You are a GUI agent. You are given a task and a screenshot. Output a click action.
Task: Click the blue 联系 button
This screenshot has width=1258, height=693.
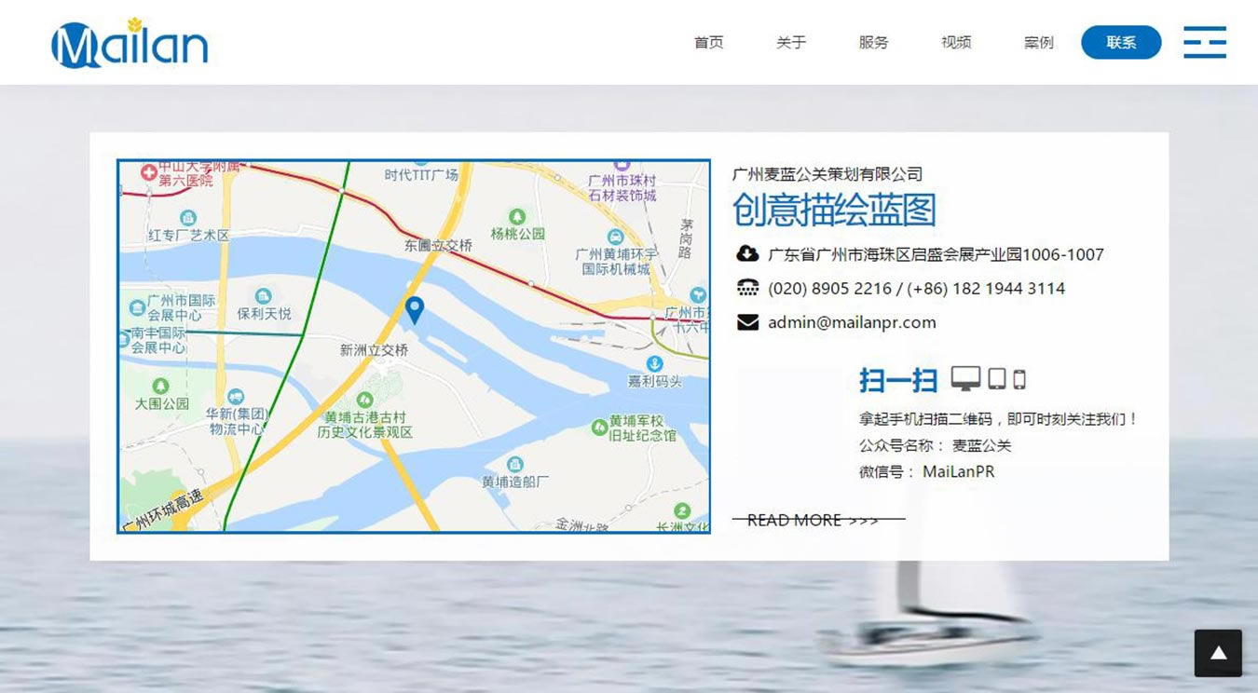pos(1120,43)
